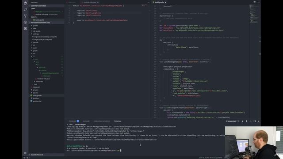This screenshot has width=283, height=159.
Task: Open the gradlew file
Action: pos(36,98)
